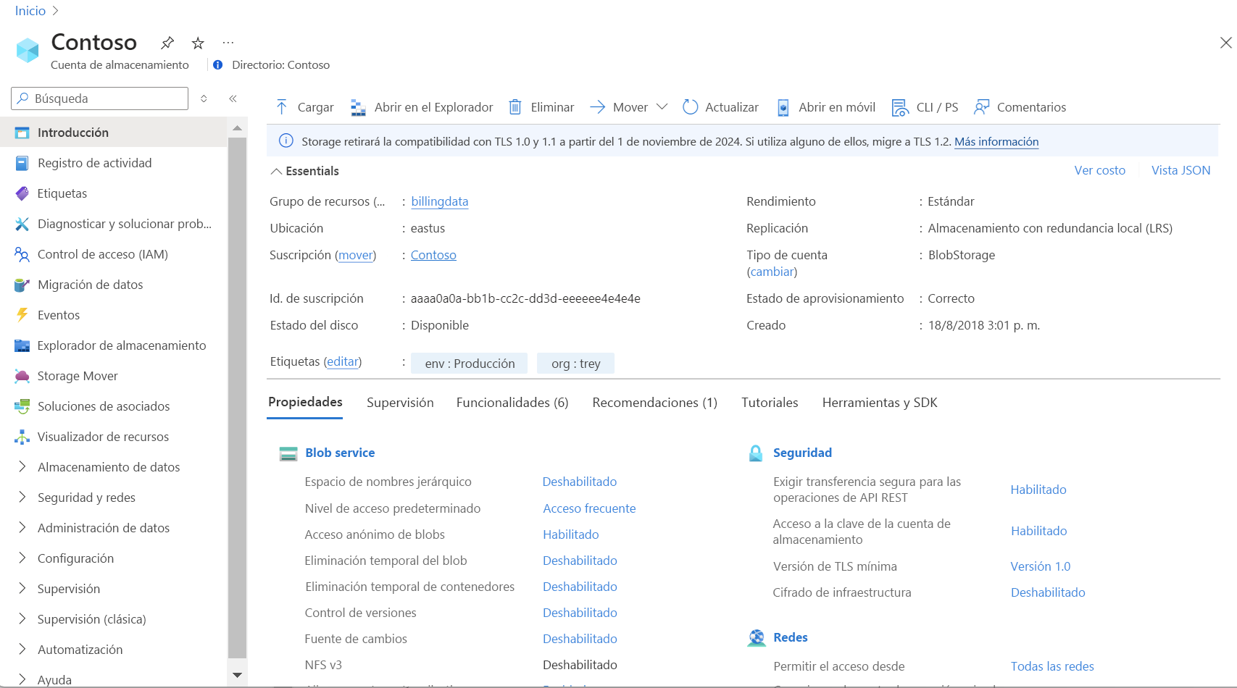
Task: Click the Eventos lightning bolt icon
Action: pyautogui.click(x=22, y=315)
